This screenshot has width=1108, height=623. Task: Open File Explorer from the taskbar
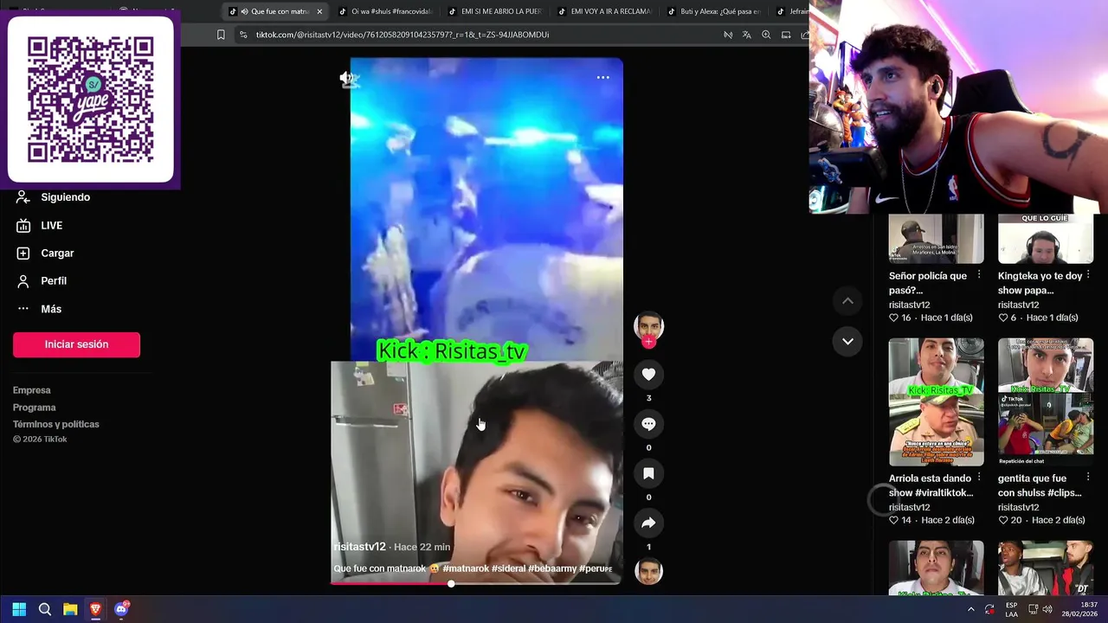[x=70, y=609]
